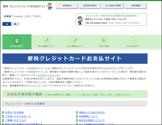
Task: Open the 納付確認 menu button
Action: pos(136,6)
